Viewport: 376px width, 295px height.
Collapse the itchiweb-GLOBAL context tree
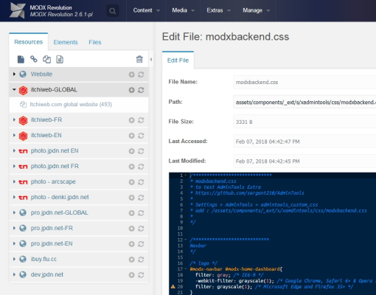tap(14, 89)
